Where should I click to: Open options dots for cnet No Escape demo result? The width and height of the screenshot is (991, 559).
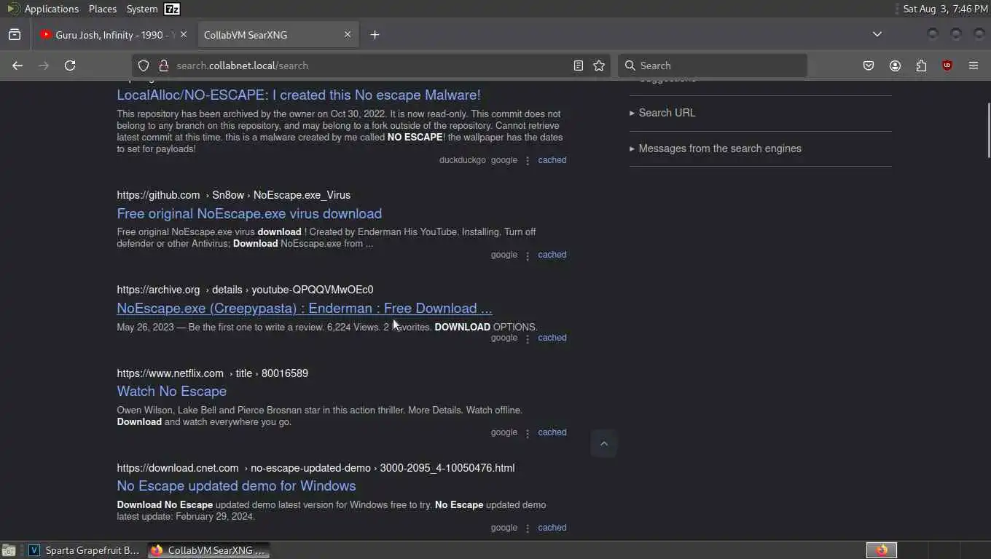(528, 528)
